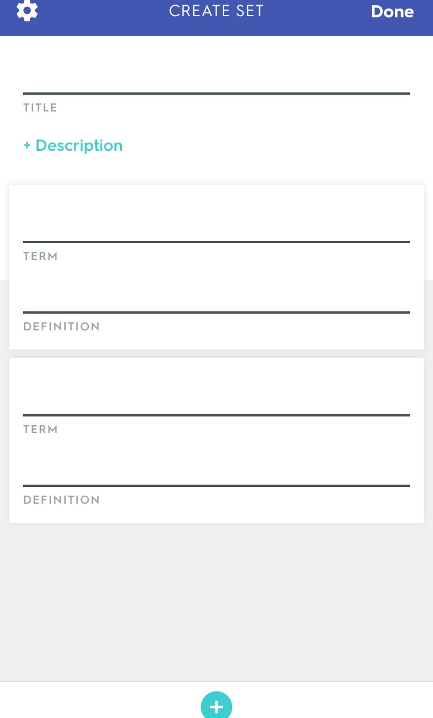
Task: Click the DEFINITION label in the second card
Action: click(x=62, y=500)
